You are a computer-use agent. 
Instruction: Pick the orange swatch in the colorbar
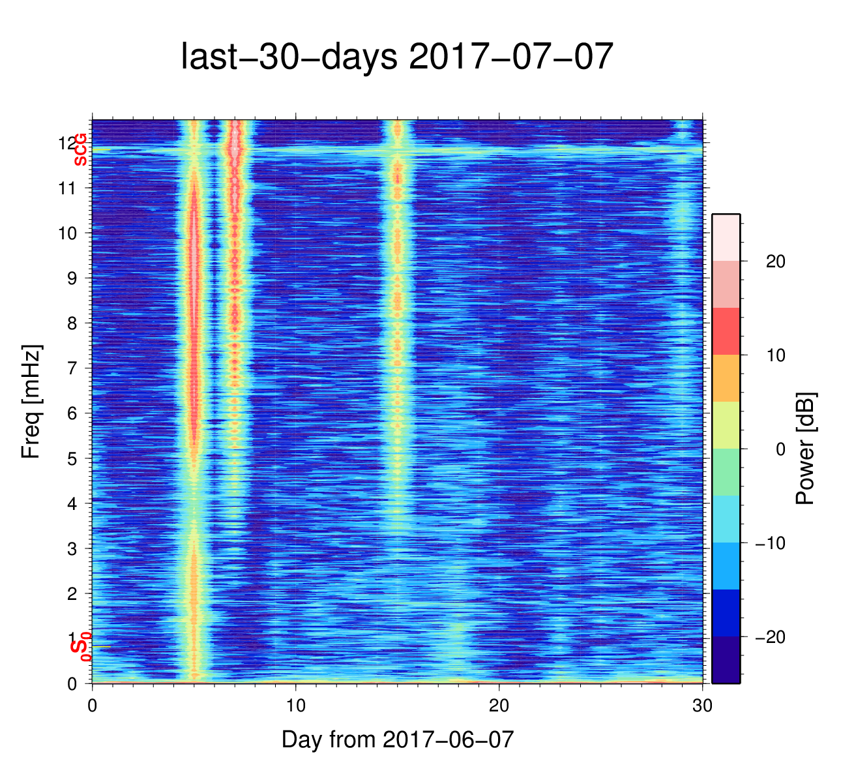pyautogui.click(x=726, y=378)
